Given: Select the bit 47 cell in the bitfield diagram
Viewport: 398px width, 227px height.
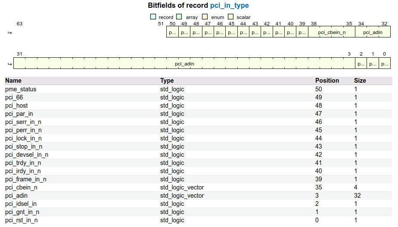Looking at the screenshot, I should 208,32.
